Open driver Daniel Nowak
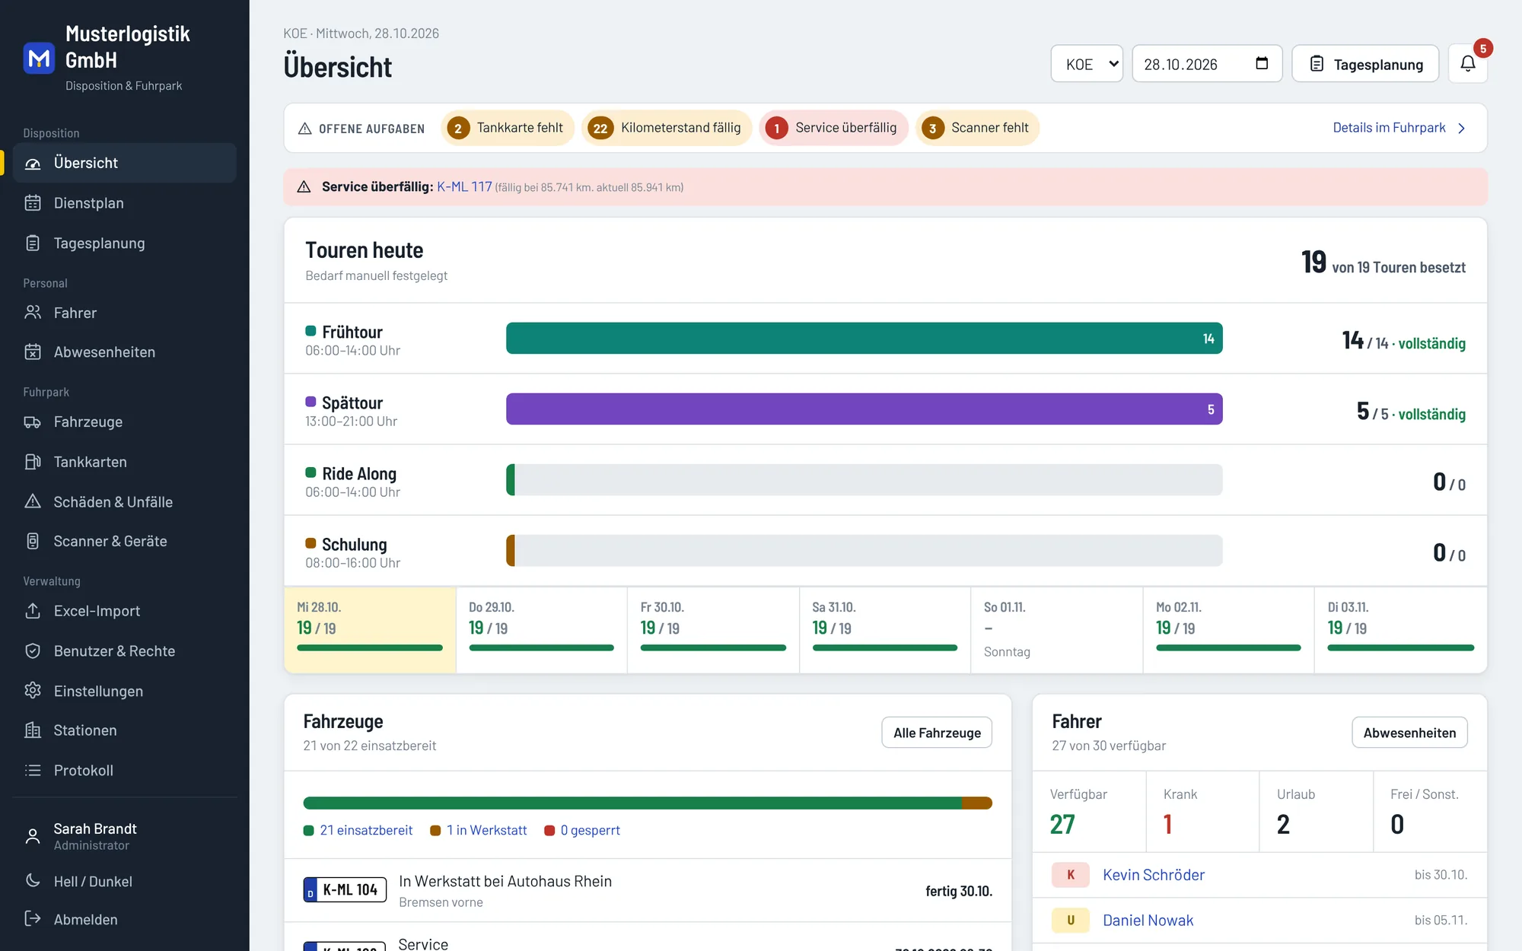Screen dimensions: 1522x951 1148,921
